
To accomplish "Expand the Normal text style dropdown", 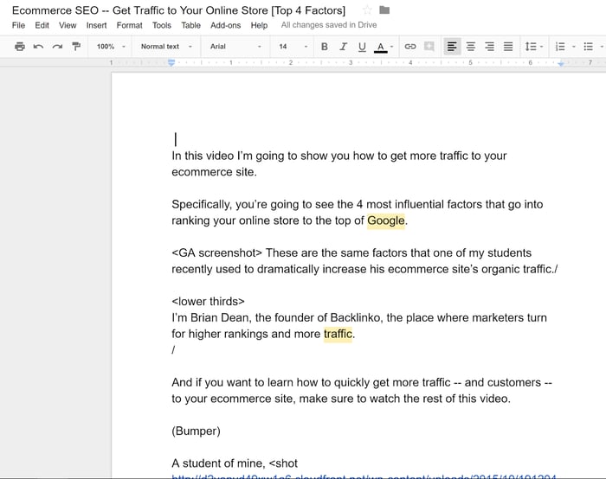I will click(164, 47).
